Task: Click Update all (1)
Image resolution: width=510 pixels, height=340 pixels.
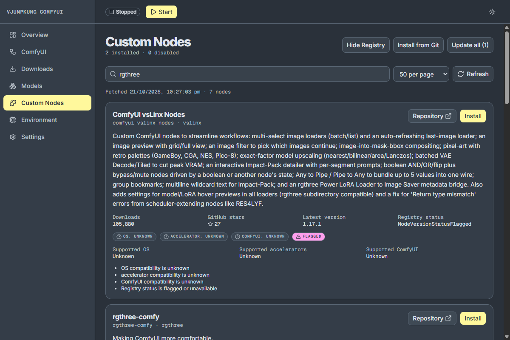Action: [x=470, y=45]
